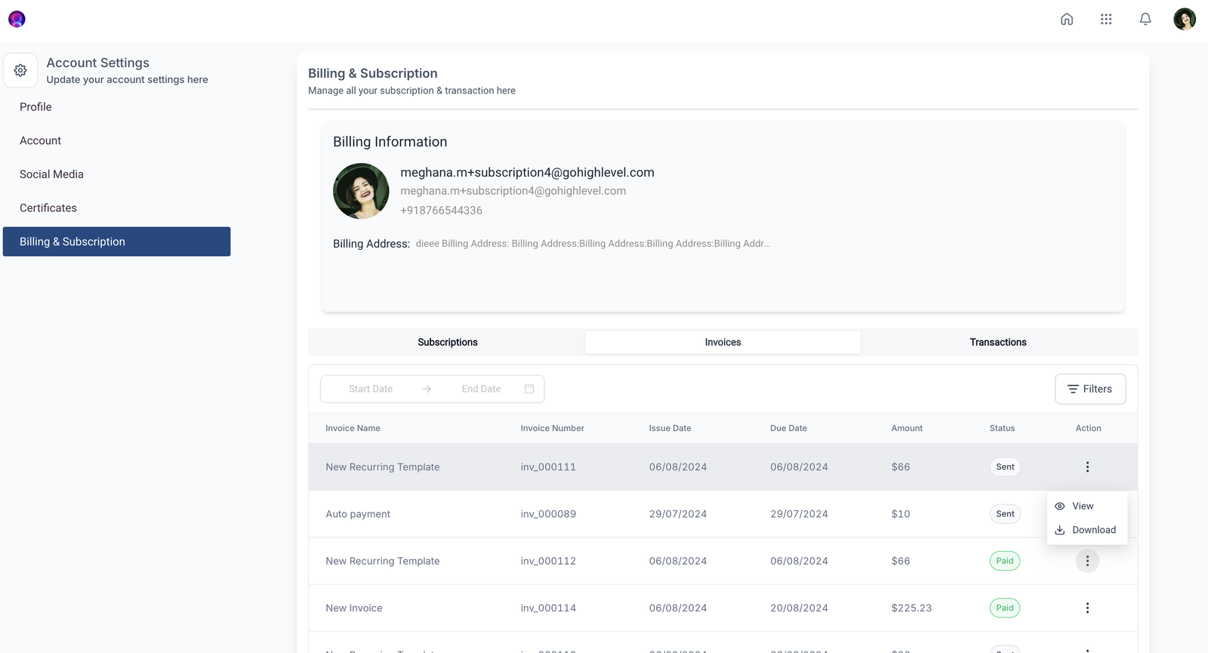Click the Start Date field
The width and height of the screenshot is (1208, 653).
point(371,390)
